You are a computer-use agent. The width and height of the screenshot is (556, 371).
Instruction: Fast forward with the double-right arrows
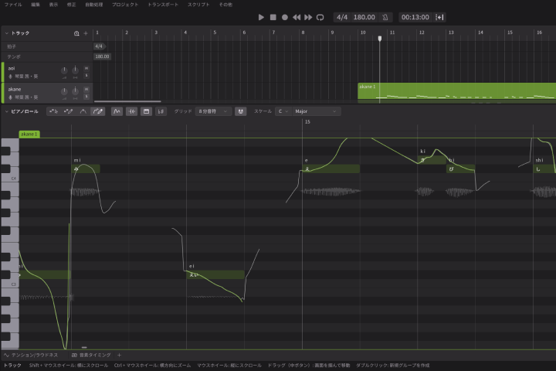point(308,17)
